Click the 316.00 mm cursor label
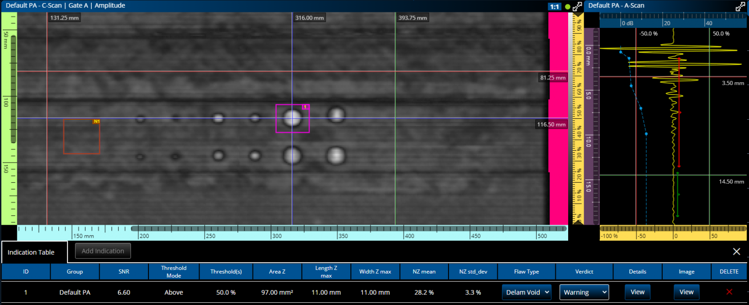The image size is (749, 305). (309, 18)
